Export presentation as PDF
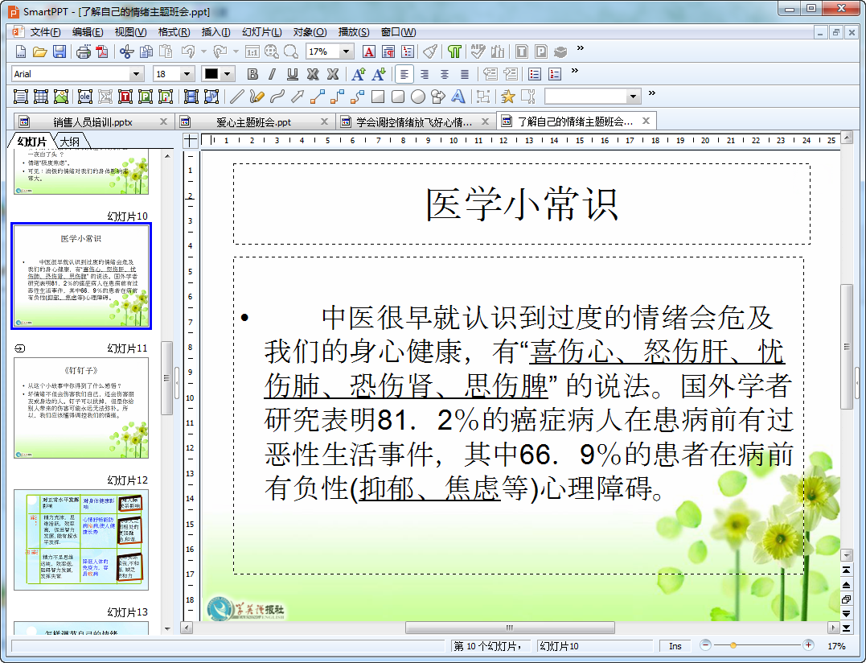The image size is (866, 663). click(x=102, y=52)
